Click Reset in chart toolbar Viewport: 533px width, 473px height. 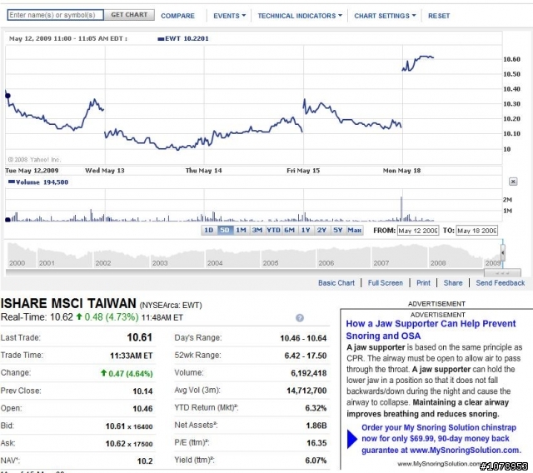pyautogui.click(x=439, y=16)
